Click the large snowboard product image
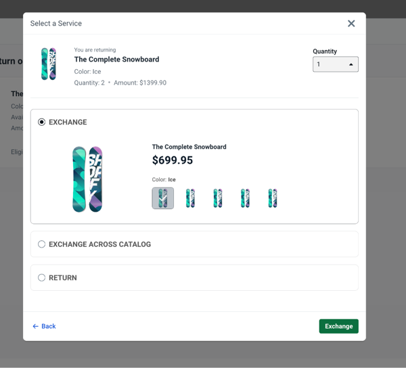Viewport: 406px width, 368px height. (x=87, y=179)
